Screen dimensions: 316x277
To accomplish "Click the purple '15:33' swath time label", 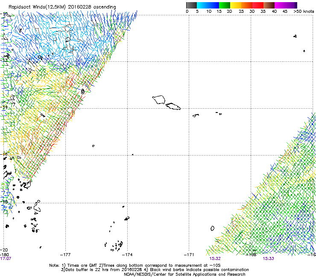I will pyautogui.click(x=269, y=259).
